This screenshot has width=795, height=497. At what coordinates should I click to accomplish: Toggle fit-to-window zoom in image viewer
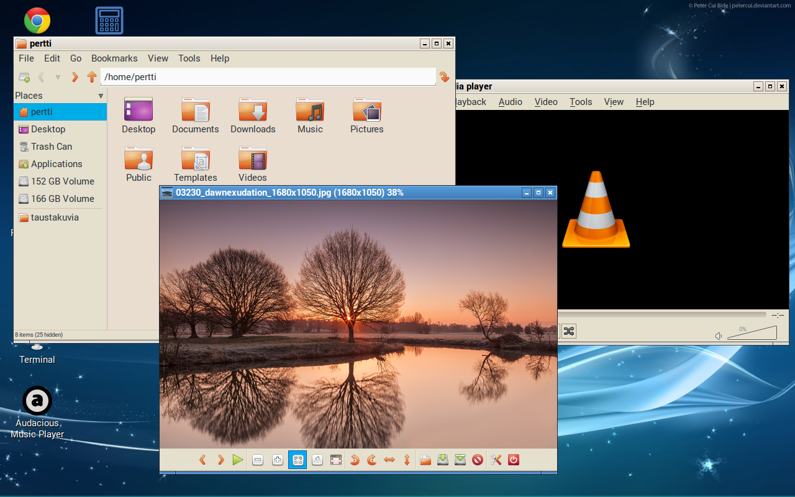click(x=298, y=460)
